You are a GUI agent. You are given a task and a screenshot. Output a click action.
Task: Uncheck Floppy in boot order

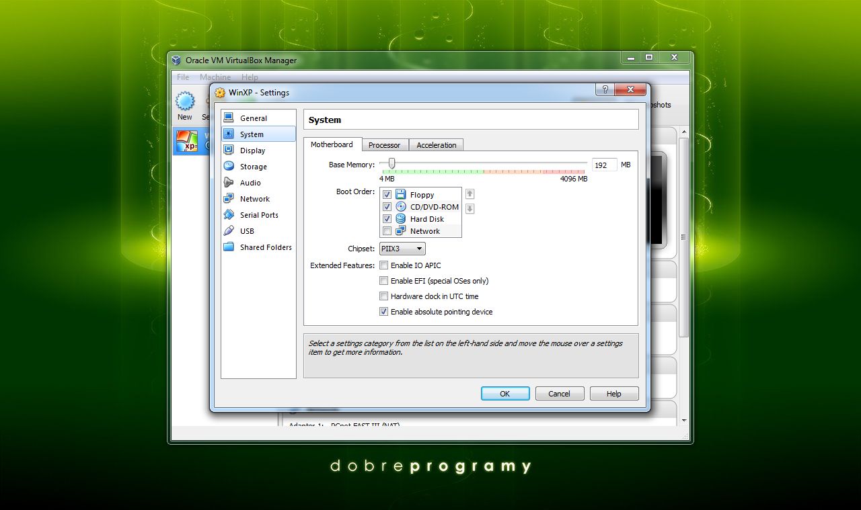387,195
